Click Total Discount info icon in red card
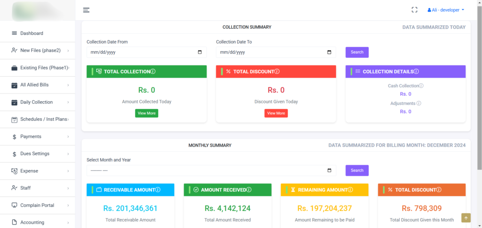Screen dimensions: 482x228 pos(277,71)
